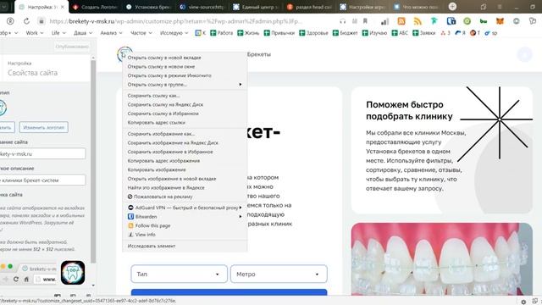Choose 'Открыть ссылку в новой вкладке'
The height and width of the screenshot is (305, 542).
point(185,58)
